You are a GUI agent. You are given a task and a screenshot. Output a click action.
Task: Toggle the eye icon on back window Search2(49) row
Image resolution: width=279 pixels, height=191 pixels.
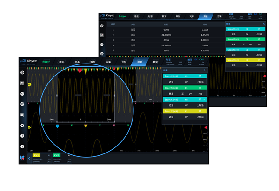pyautogui.click(x=259, y=39)
